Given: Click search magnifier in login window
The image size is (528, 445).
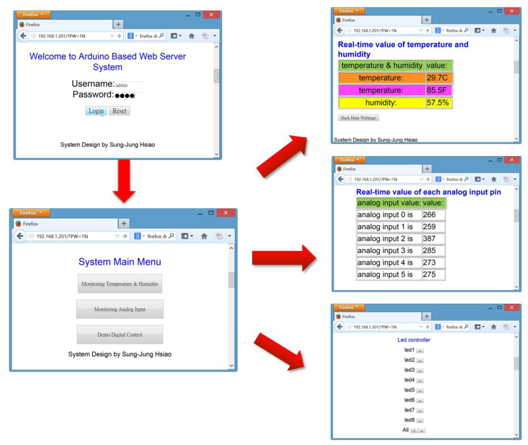Looking at the screenshot, I should tap(161, 36).
